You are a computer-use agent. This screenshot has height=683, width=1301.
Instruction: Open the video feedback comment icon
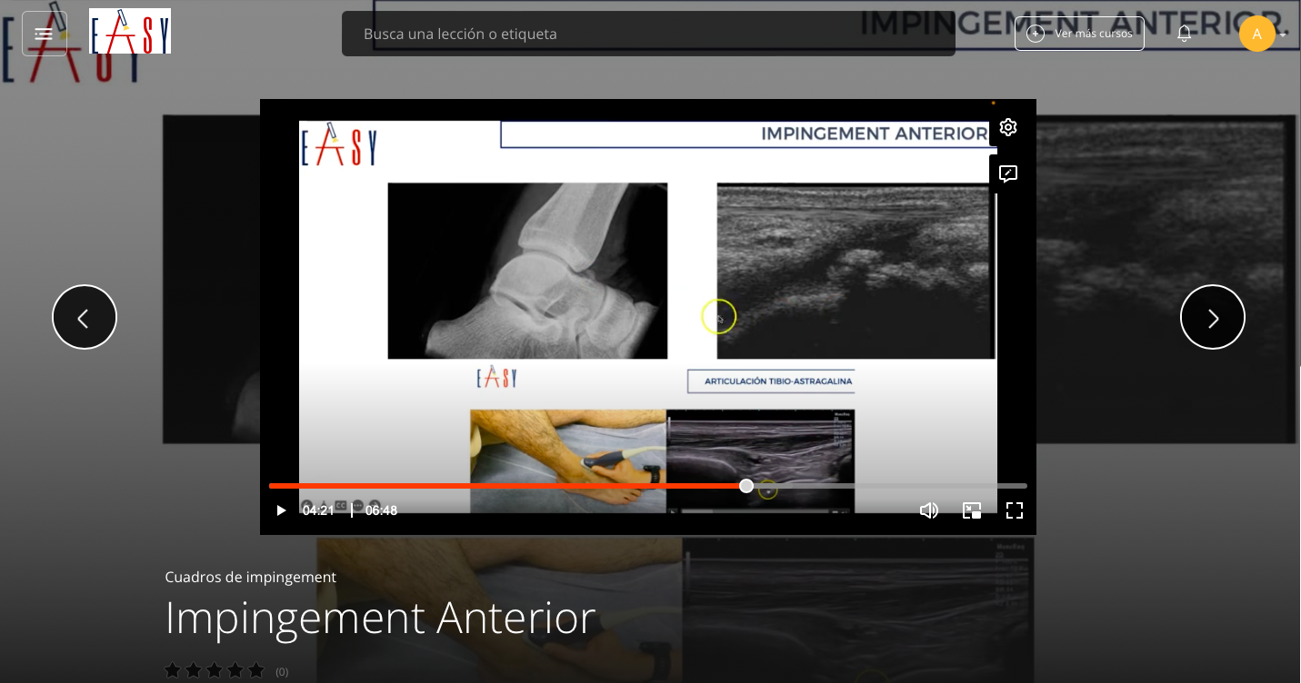(1008, 173)
